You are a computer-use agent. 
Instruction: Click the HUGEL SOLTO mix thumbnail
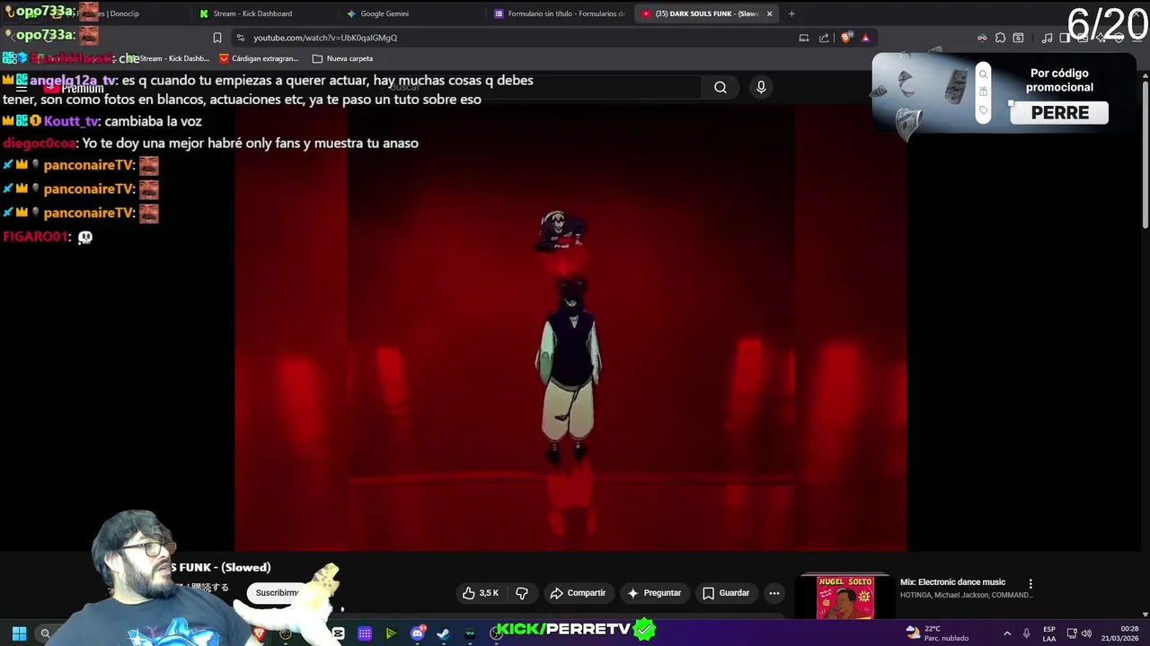click(x=845, y=596)
